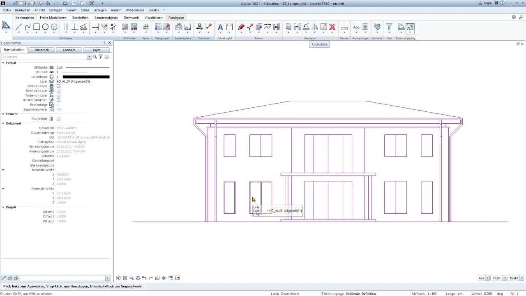526x296 pixels.
Task: Click the Raster grid icon
Action: (146, 27)
